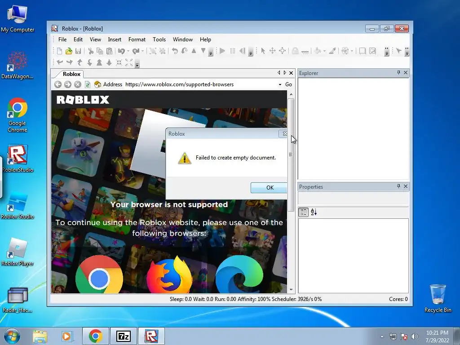This screenshot has width=460, height=345.
Task: Open the Undo history dropdown arrow
Action: [x=128, y=51]
